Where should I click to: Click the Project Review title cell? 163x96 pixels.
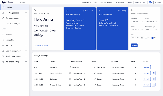(x=55, y=85)
